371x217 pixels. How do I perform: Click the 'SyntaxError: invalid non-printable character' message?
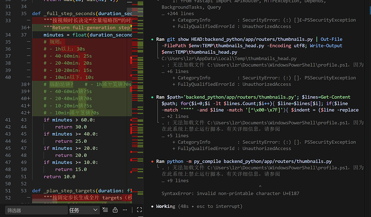tap(230, 193)
